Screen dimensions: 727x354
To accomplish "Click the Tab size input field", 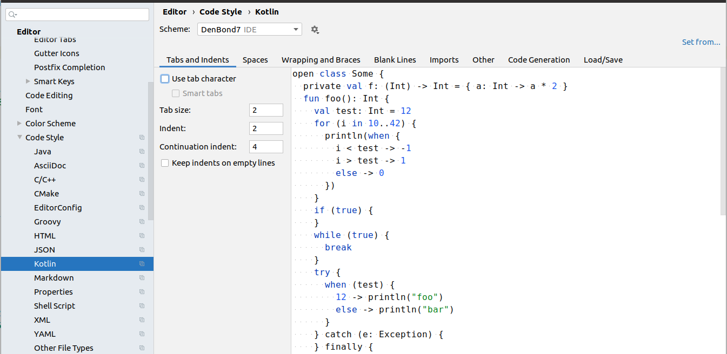I will [266, 110].
